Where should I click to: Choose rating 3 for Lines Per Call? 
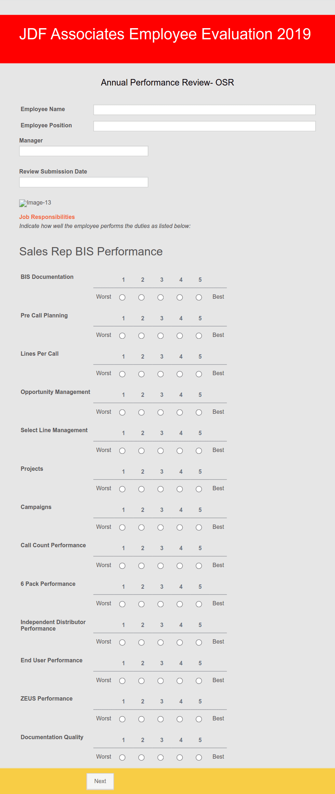[161, 374]
